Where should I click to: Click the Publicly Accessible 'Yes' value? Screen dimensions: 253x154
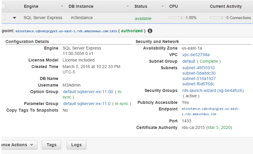pos(185,102)
